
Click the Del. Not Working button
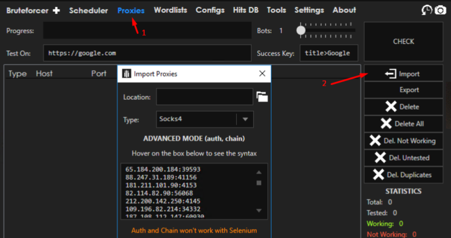(x=403, y=141)
